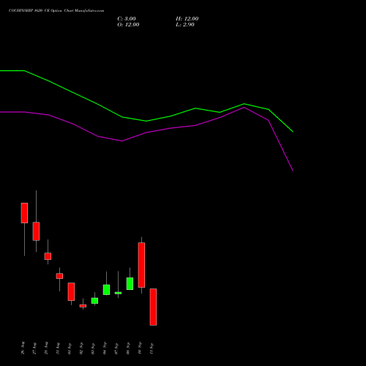Click the 31 Aug red candlestick
This screenshot has width=366, height=366.
59,276
